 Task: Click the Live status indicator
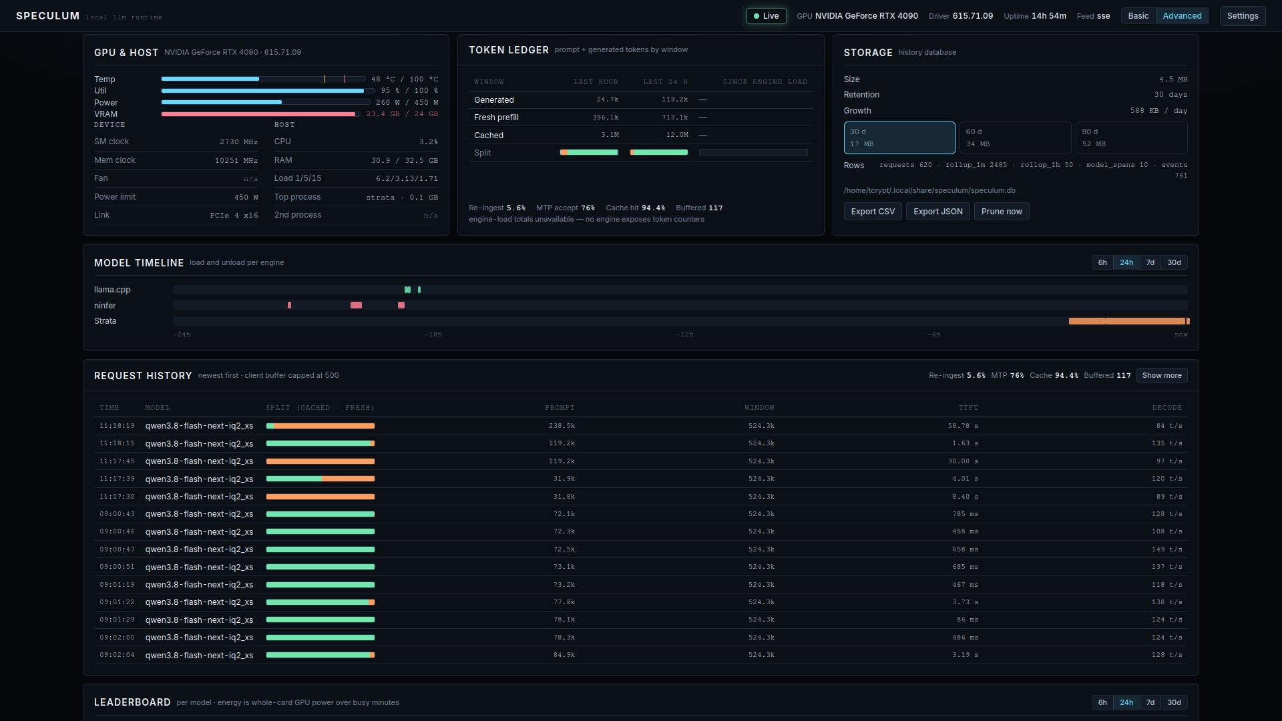[766, 16]
